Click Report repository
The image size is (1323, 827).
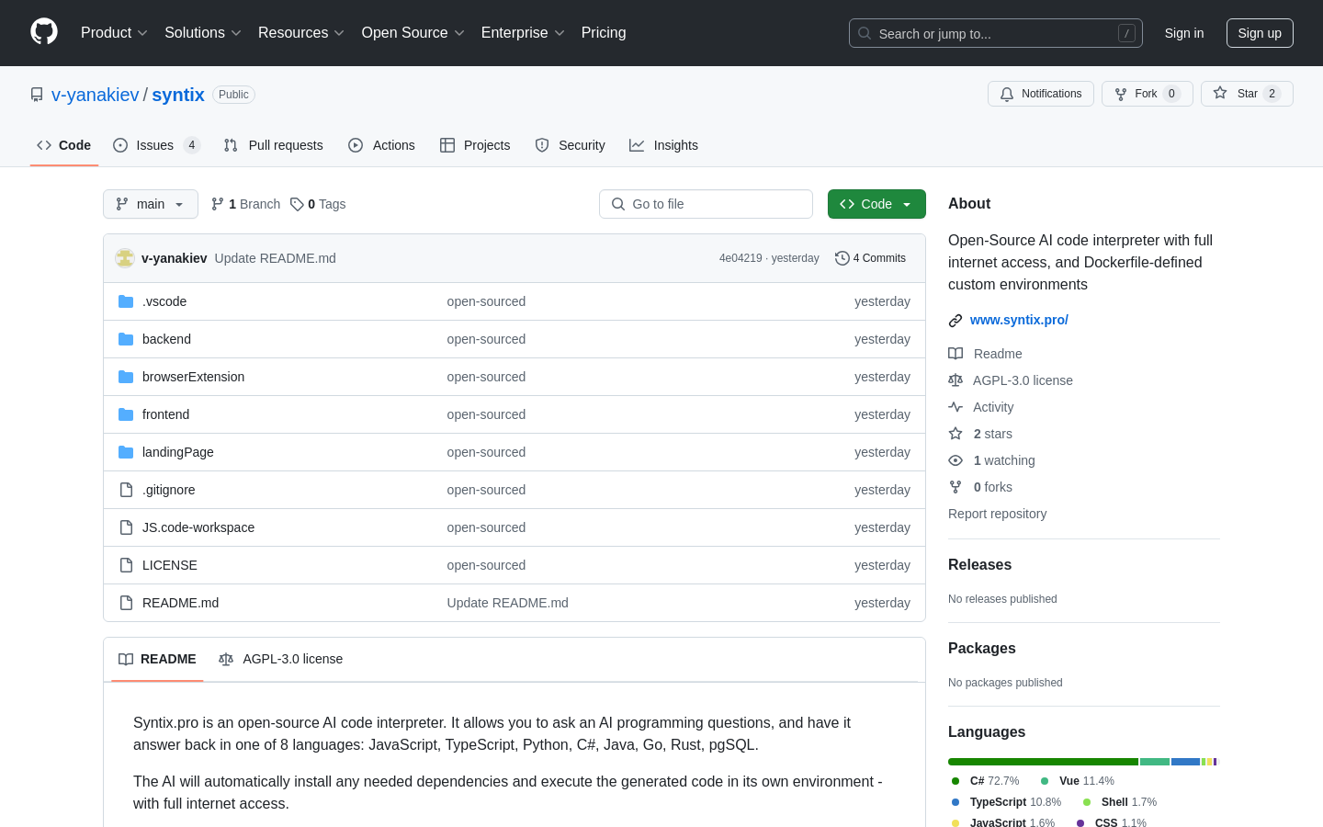pyautogui.click(x=997, y=514)
